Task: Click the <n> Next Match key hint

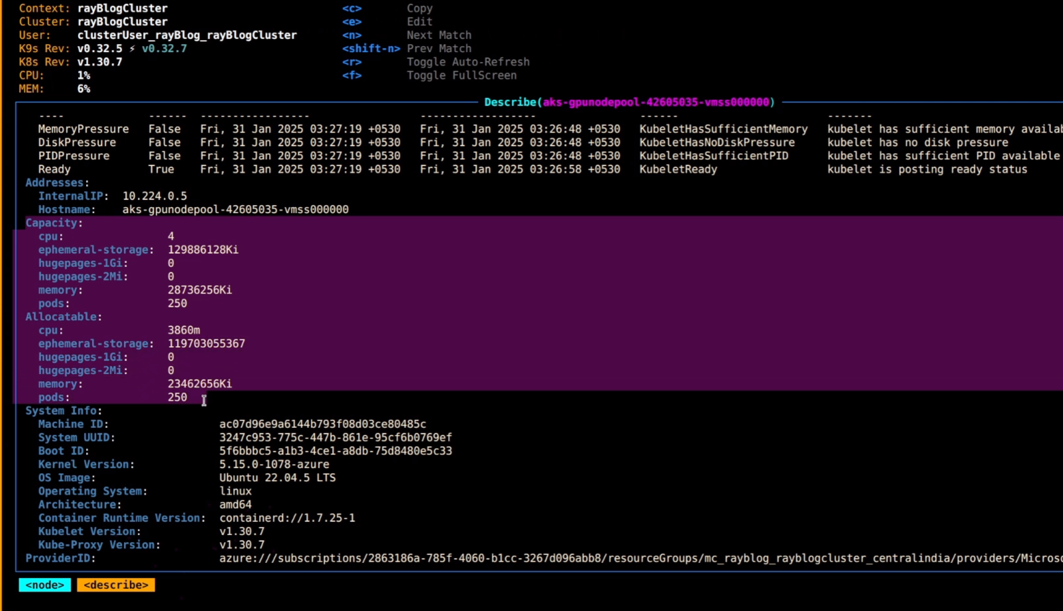Action: 352,35
